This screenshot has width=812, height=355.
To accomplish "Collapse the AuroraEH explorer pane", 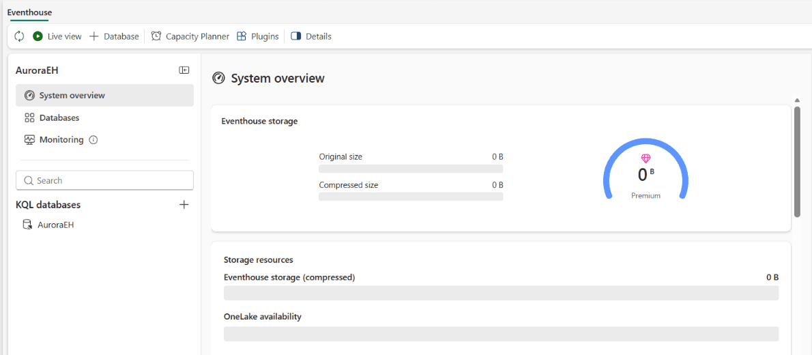I will (x=184, y=70).
